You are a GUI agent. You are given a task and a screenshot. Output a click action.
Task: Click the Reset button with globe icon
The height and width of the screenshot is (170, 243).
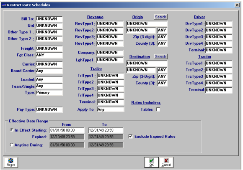tap(11, 162)
